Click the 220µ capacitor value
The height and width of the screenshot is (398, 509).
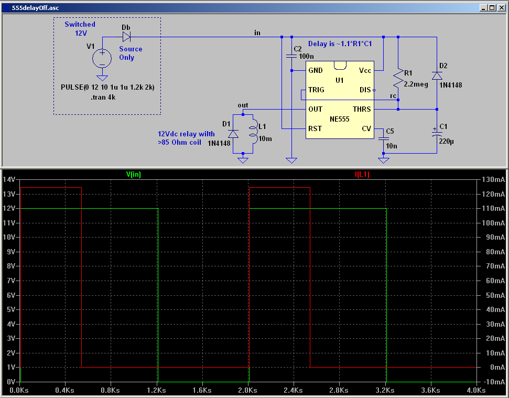tap(446, 141)
